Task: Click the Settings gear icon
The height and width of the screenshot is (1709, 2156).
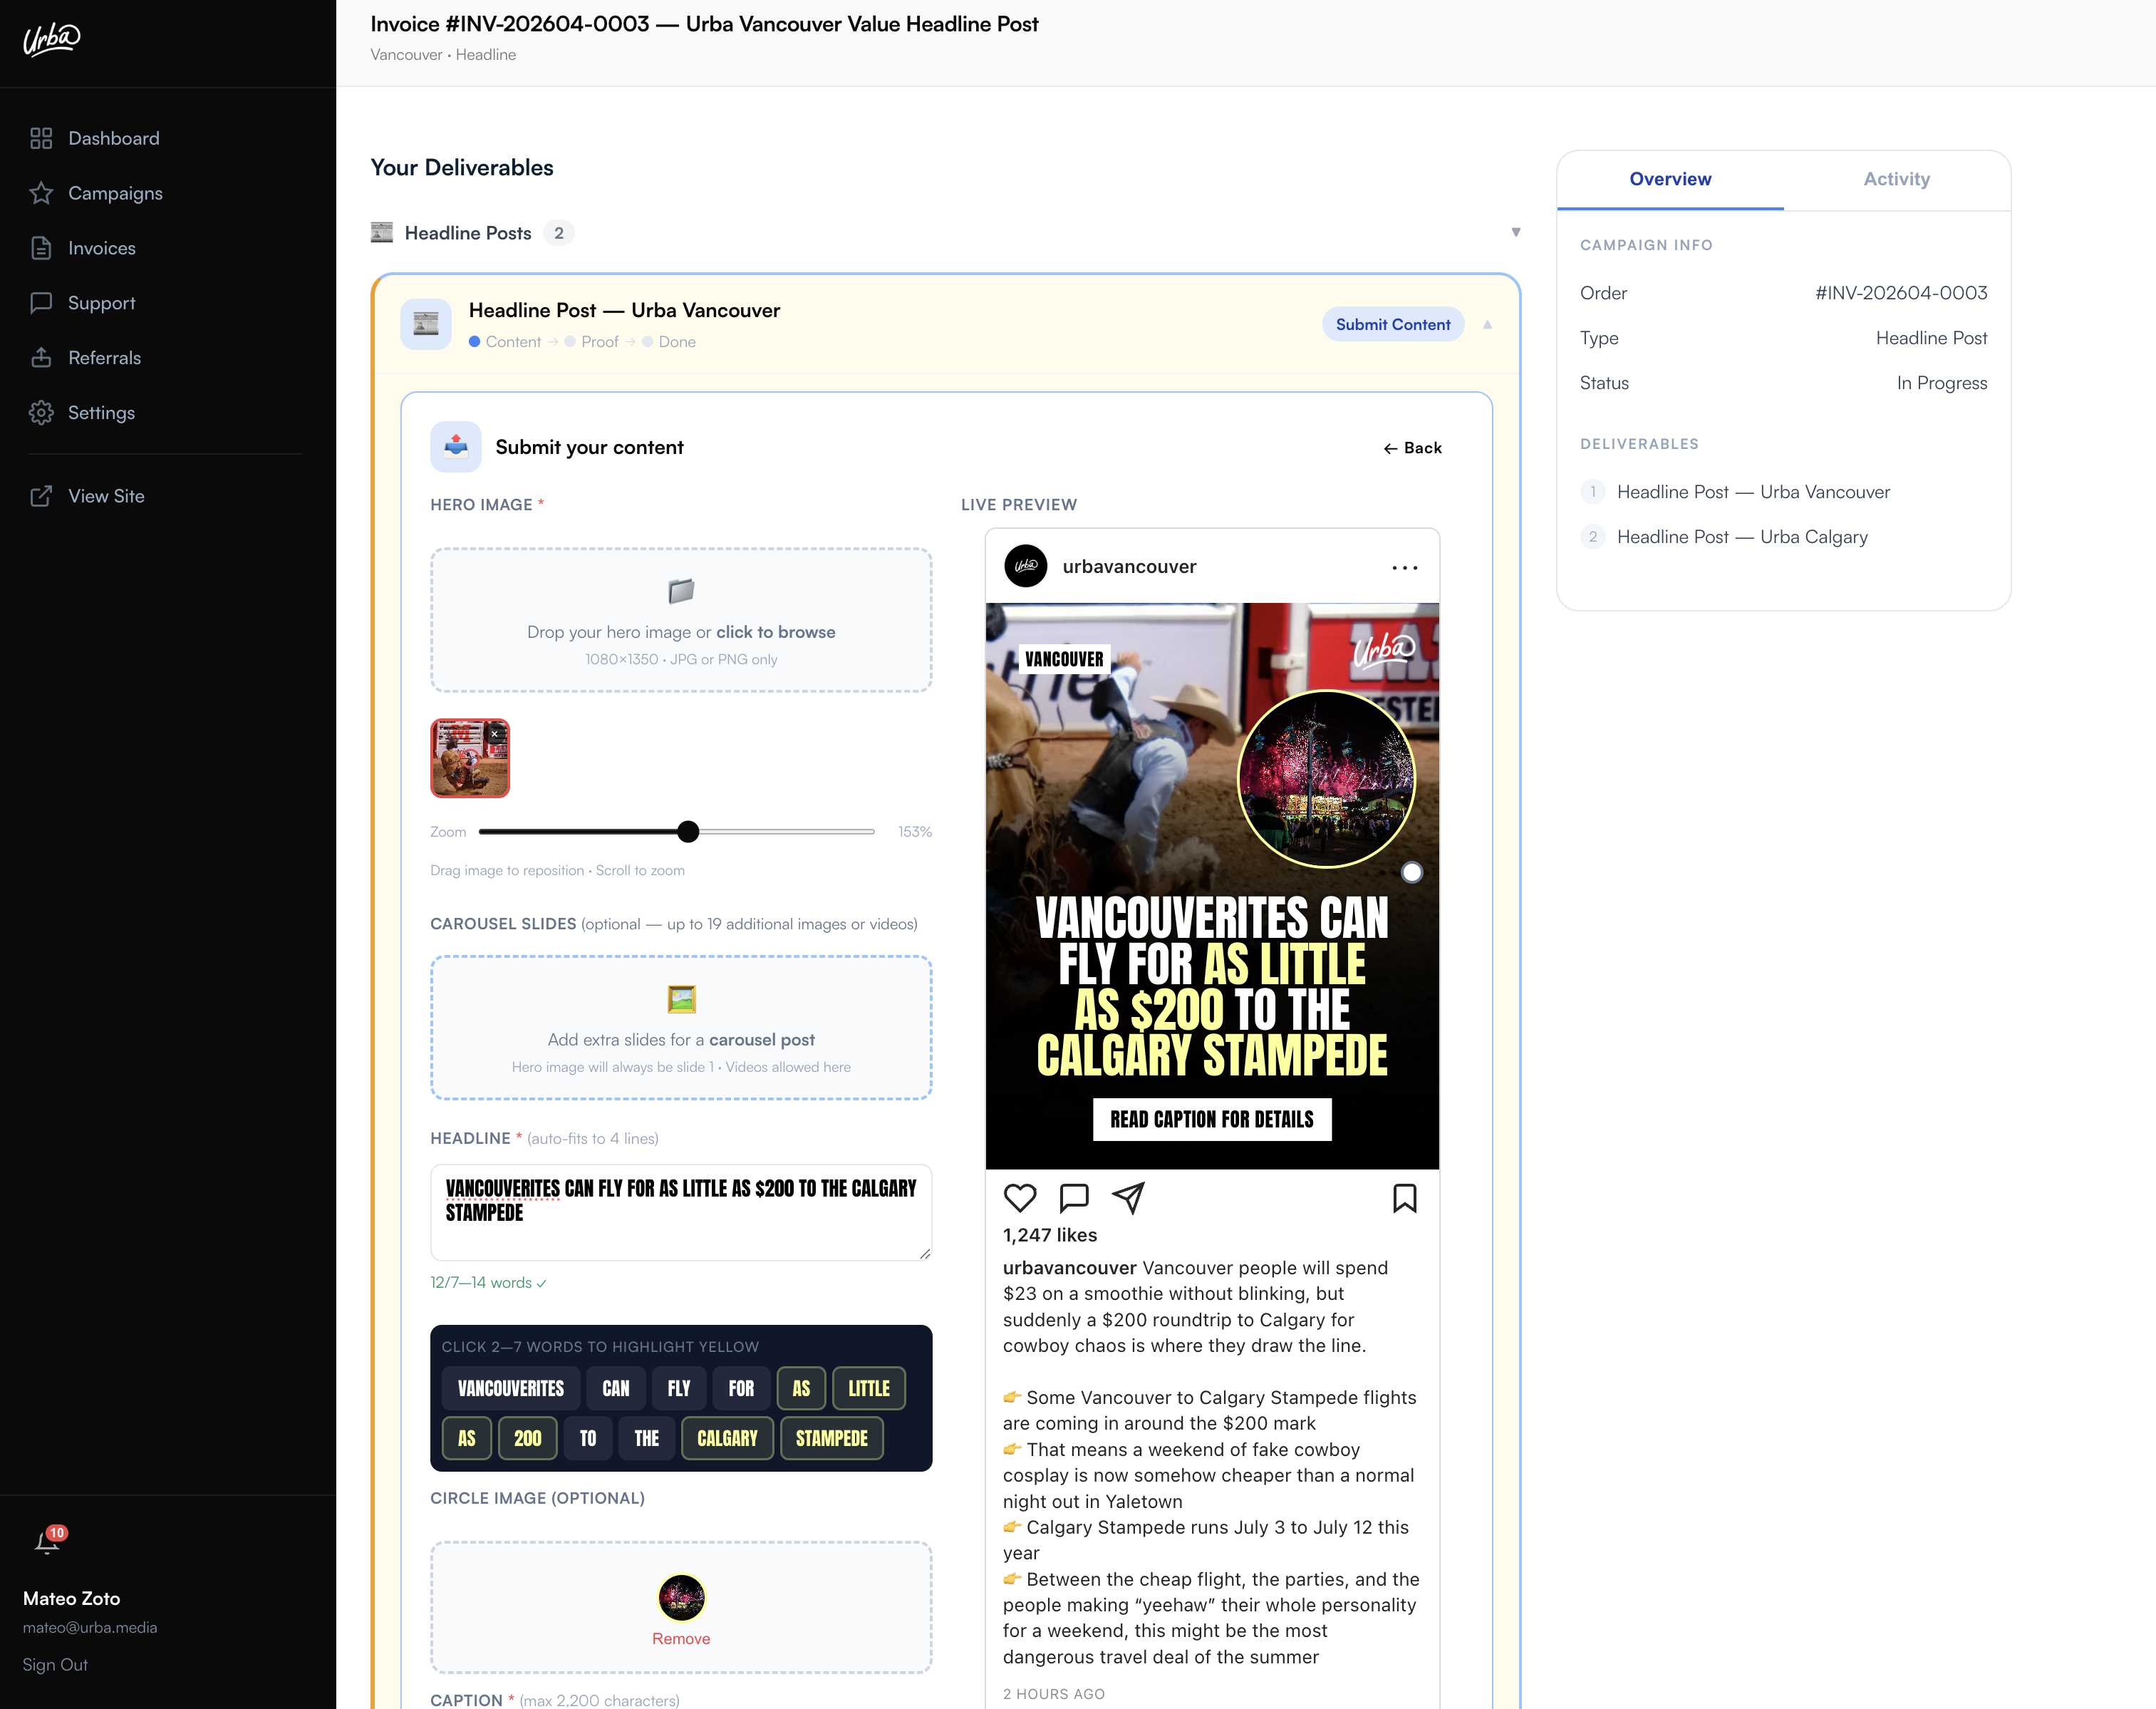Action: 41,412
